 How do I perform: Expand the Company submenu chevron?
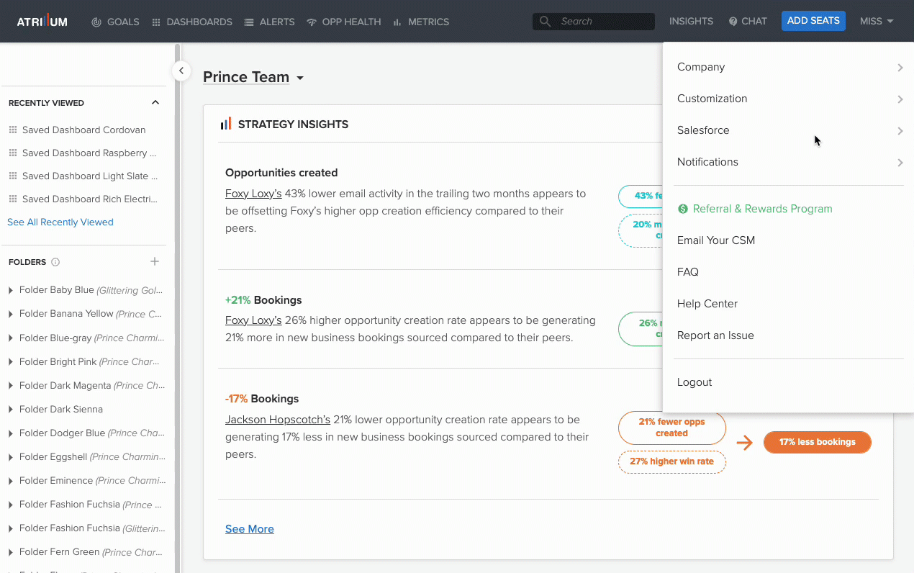899,67
